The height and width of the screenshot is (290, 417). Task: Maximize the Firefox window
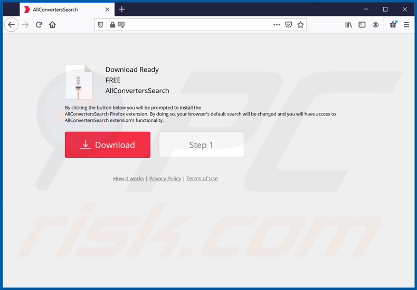[x=385, y=9]
